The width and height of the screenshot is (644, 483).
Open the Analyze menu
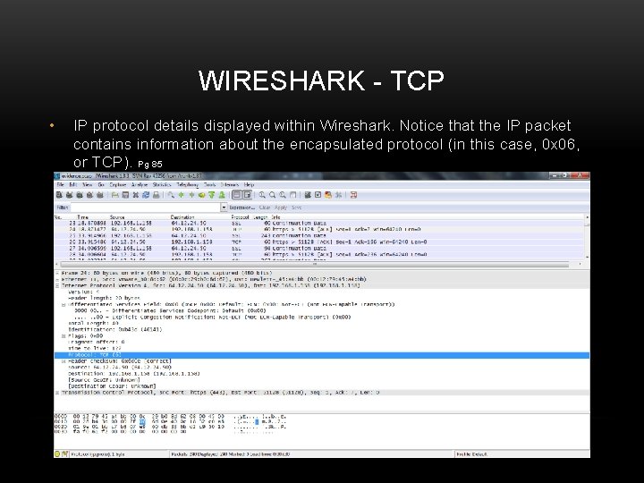[140, 185]
